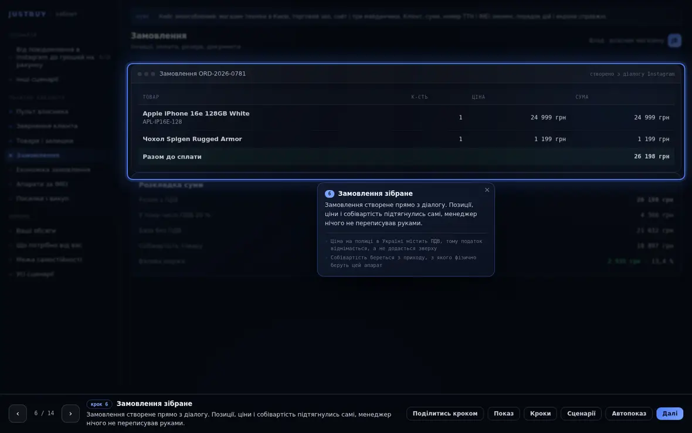
Task: Select SKU text 'APL-IP16E-128'
Action: (162, 122)
